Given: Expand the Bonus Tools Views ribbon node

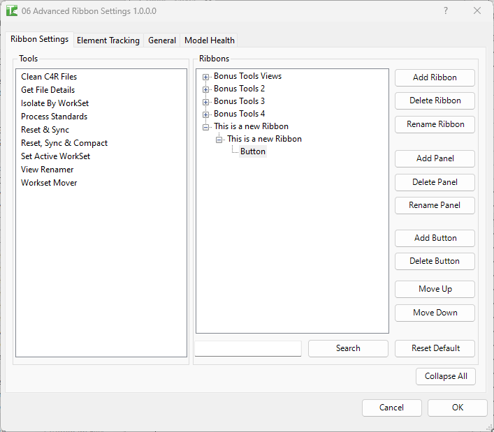Looking at the screenshot, I should click(x=206, y=77).
